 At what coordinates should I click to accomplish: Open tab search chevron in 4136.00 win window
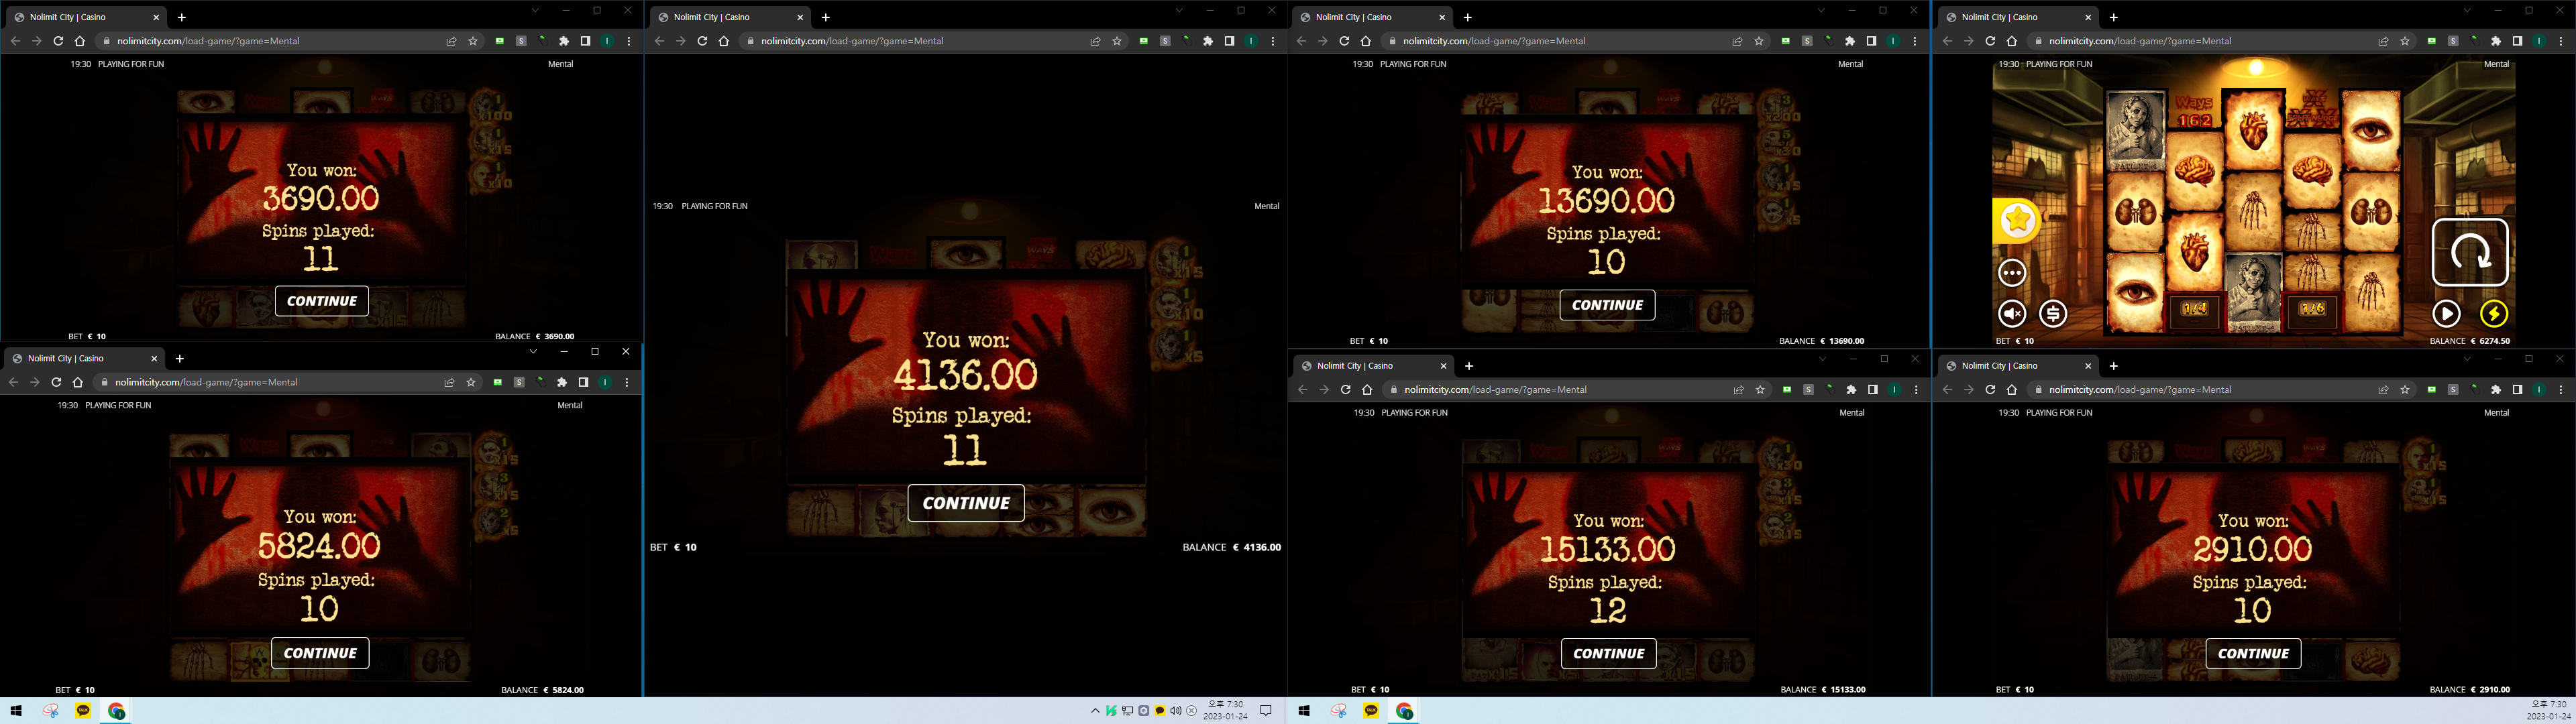click(x=1179, y=11)
